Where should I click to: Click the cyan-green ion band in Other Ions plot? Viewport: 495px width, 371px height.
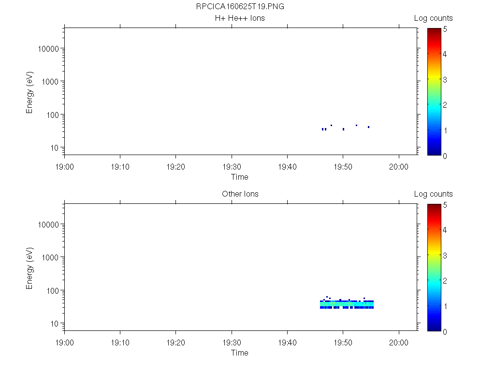click(347, 304)
